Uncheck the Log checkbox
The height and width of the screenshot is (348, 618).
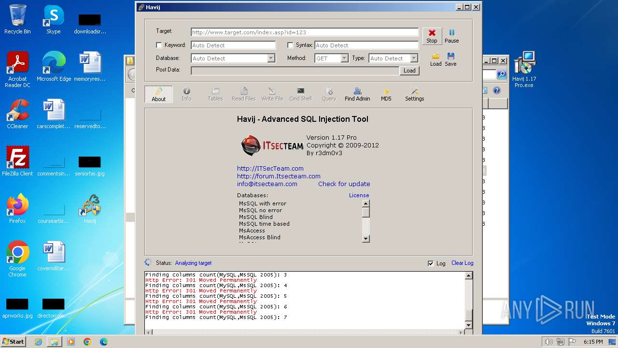[x=431, y=263]
